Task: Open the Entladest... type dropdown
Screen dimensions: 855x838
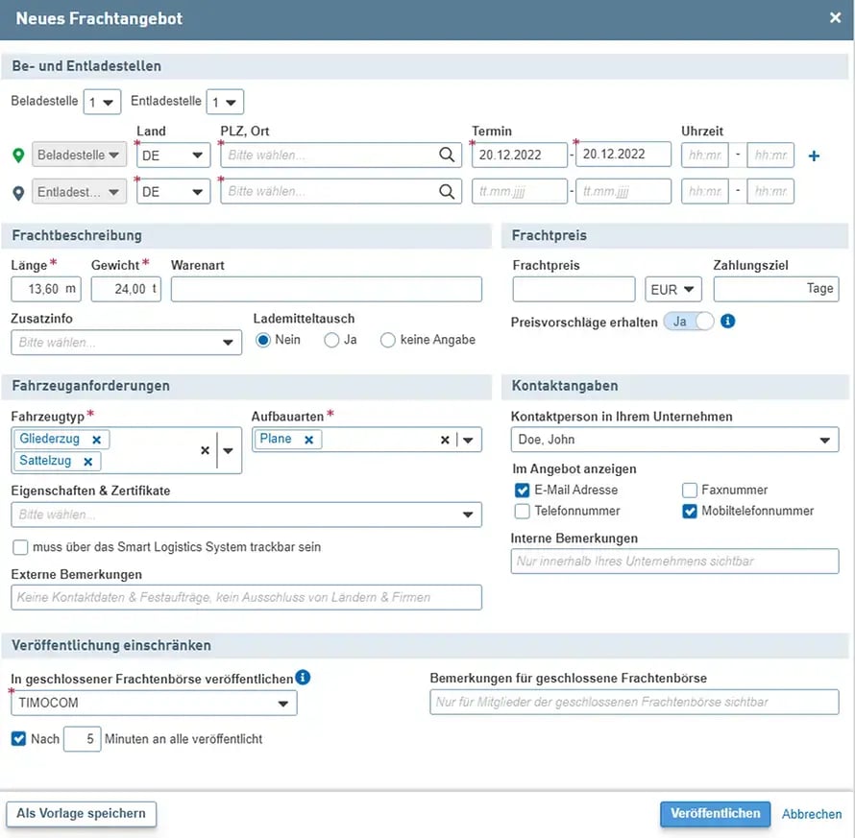Action: [79, 192]
